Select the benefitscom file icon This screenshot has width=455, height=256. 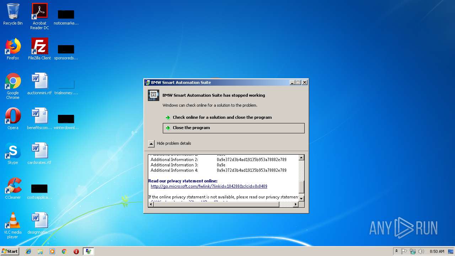click(39, 119)
